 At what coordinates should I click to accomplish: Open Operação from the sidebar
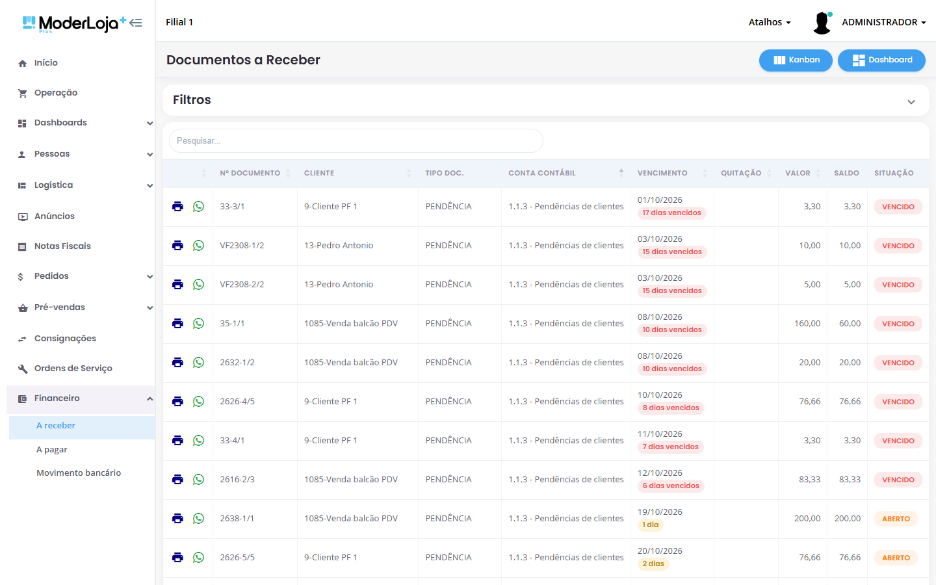click(x=81, y=93)
